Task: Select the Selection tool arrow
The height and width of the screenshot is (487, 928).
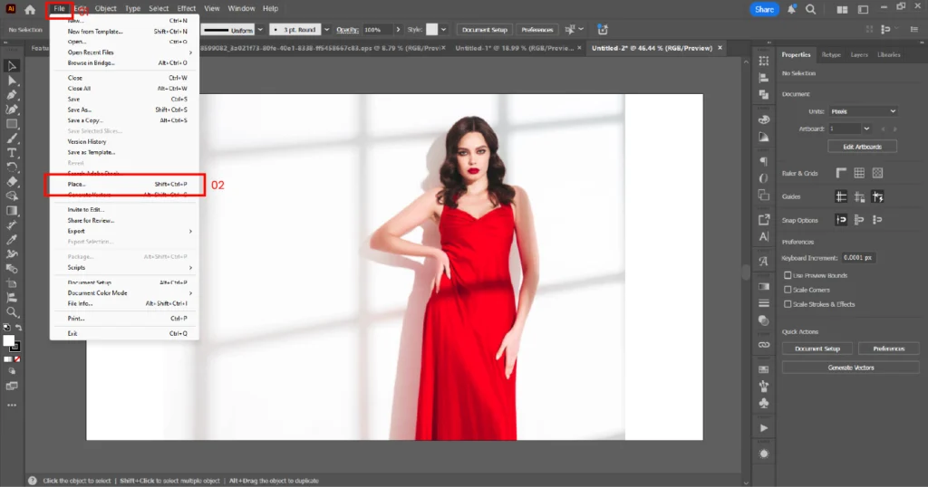Action: pos(12,66)
